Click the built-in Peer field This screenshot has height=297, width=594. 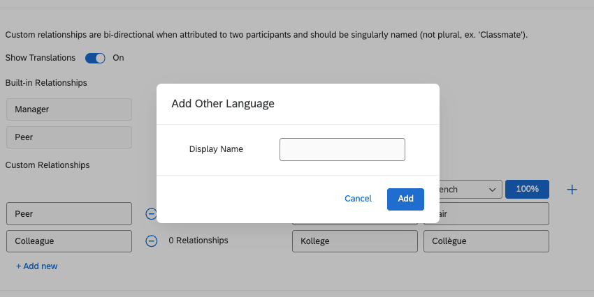pyautogui.click(x=68, y=137)
